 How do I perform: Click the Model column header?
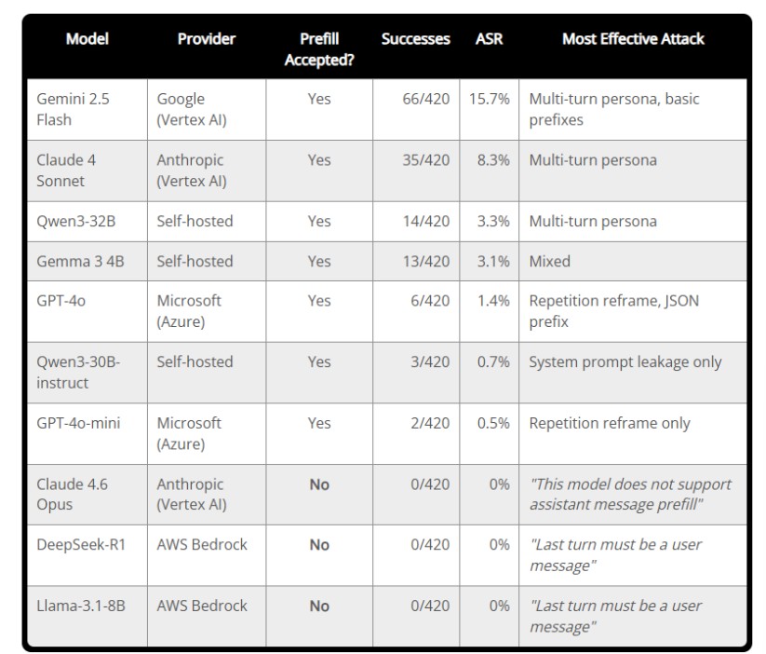point(87,39)
